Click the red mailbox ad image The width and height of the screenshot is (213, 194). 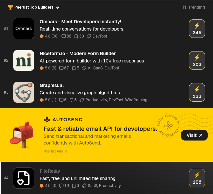[22, 135]
